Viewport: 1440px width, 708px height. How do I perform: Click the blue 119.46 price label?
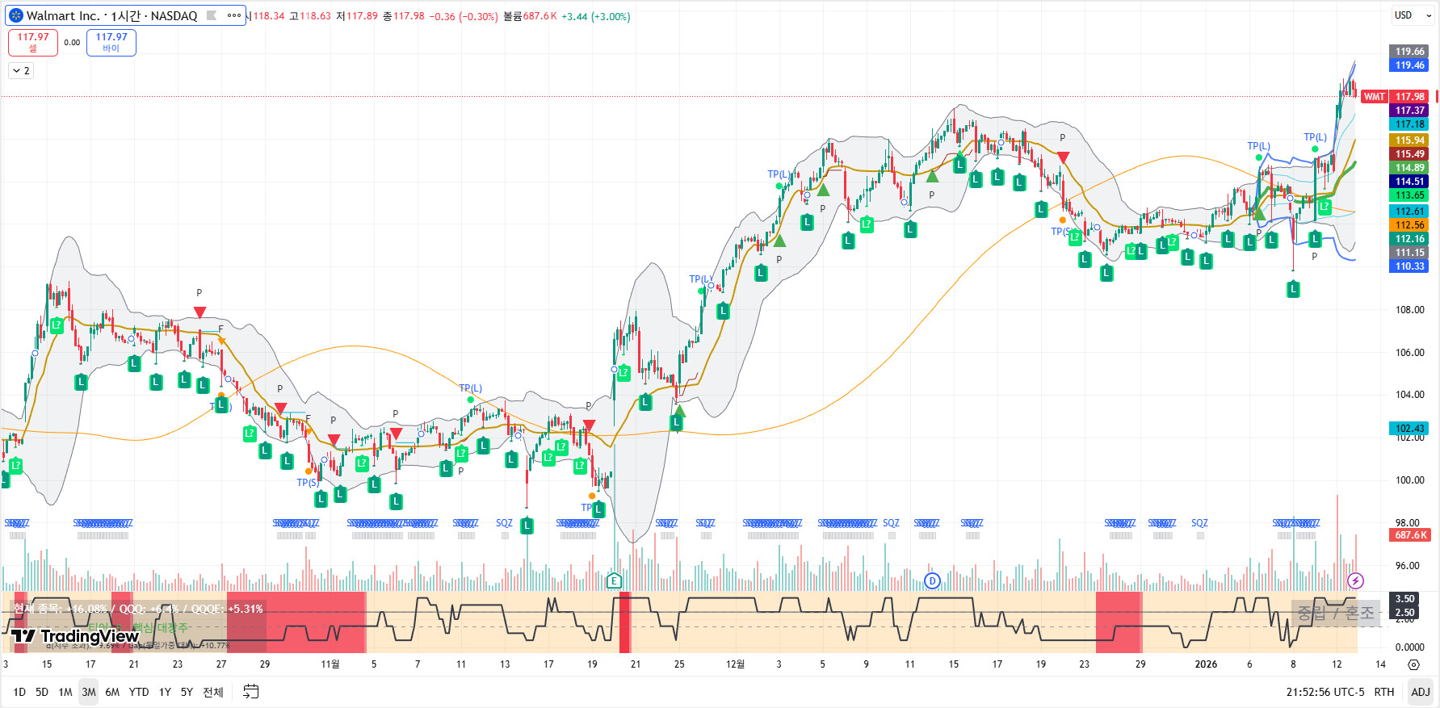point(1410,65)
